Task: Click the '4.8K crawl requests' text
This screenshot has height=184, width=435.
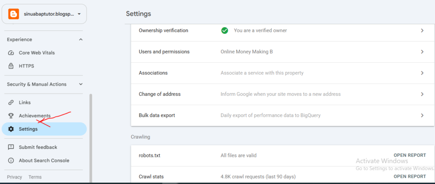Action: [258, 176]
